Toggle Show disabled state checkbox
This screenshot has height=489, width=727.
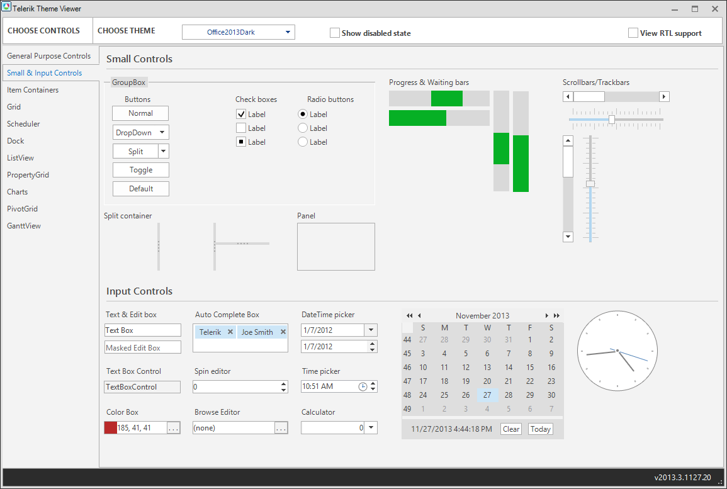[x=335, y=33]
